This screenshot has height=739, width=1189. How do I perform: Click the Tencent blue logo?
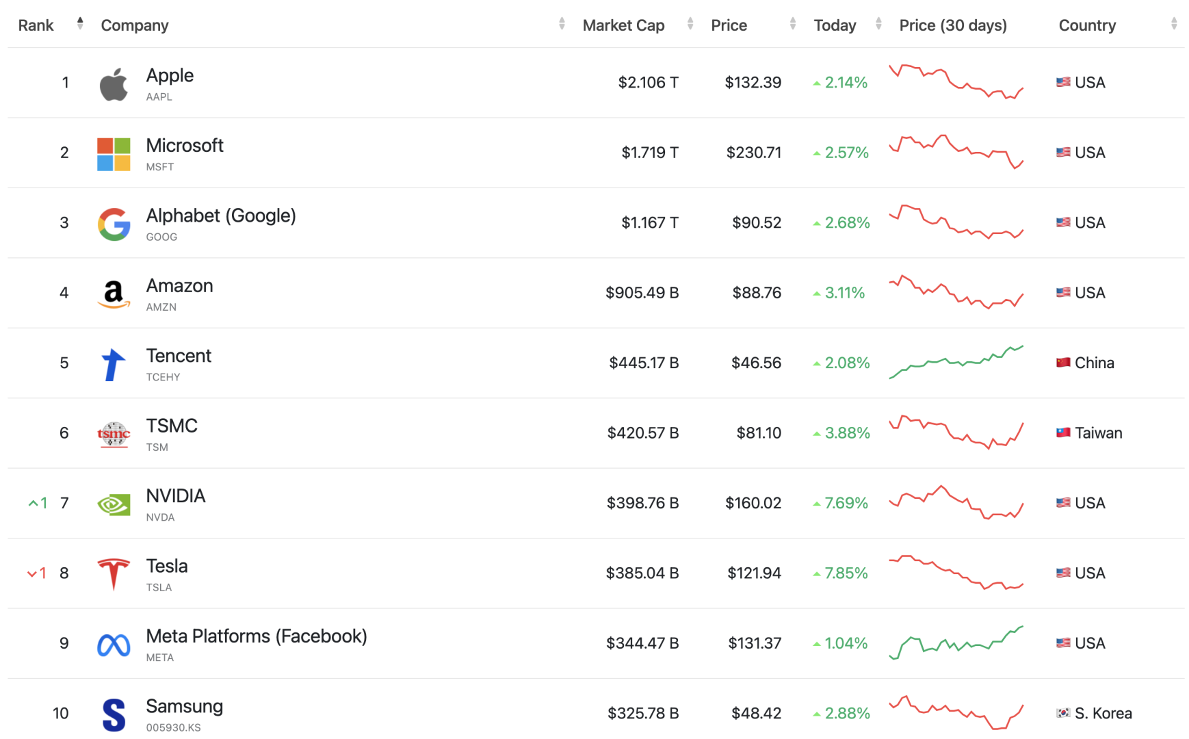click(x=114, y=365)
